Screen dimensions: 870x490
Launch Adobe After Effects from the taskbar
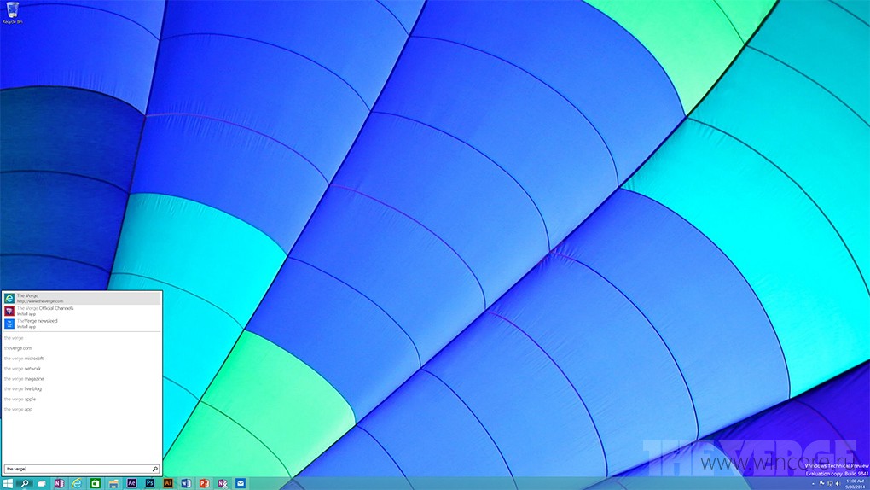click(x=131, y=483)
